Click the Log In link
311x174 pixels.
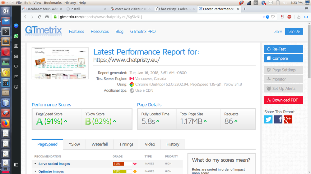pos(277,31)
